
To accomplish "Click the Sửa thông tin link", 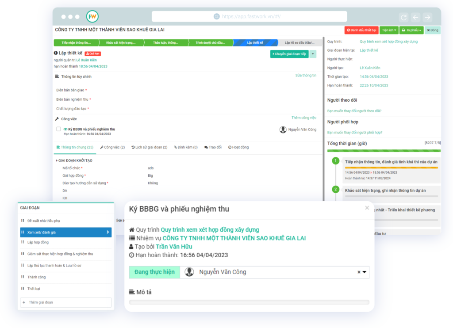I will click(306, 76).
